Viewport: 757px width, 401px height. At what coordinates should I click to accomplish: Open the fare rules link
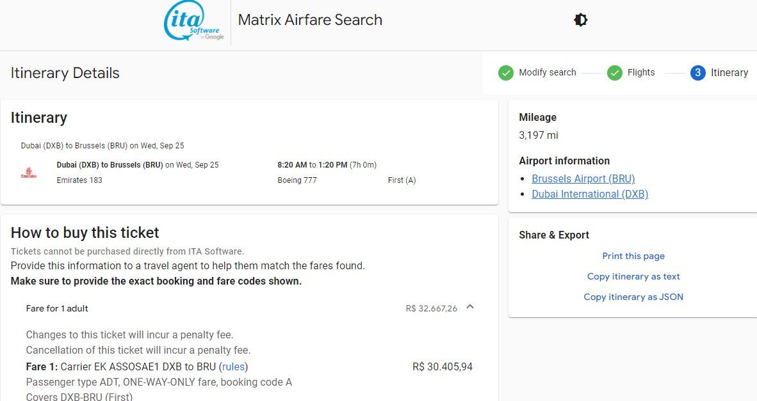tap(233, 366)
